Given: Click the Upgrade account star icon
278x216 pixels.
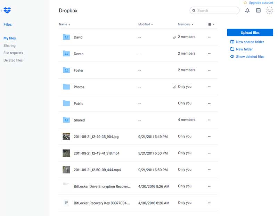Looking at the screenshot, I should pos(245,3).
